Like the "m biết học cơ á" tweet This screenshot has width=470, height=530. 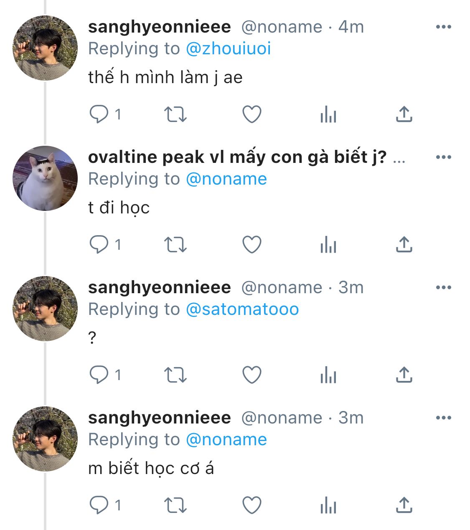coord(252,505)
